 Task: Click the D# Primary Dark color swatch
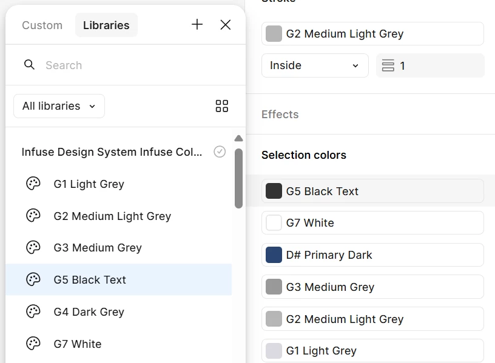click(274, 255)
